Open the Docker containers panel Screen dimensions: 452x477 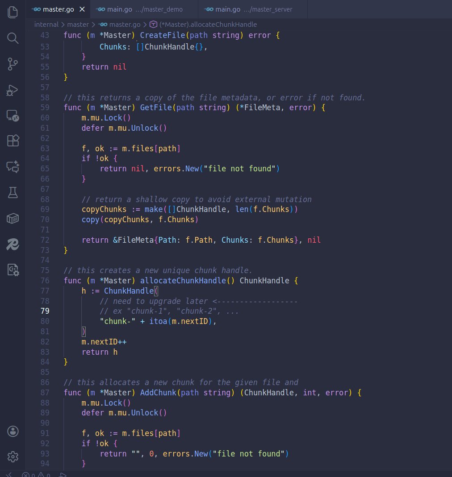[x=13, y=218]
